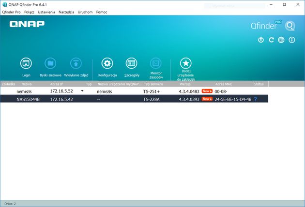
Task: Sort by Status column header
Action: click(x=259, y=84)
